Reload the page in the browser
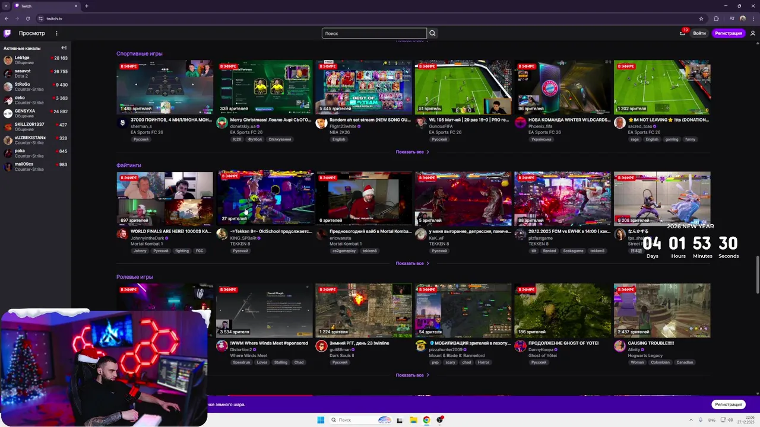This screenshot has height=427, width=760. pos(27,18)
